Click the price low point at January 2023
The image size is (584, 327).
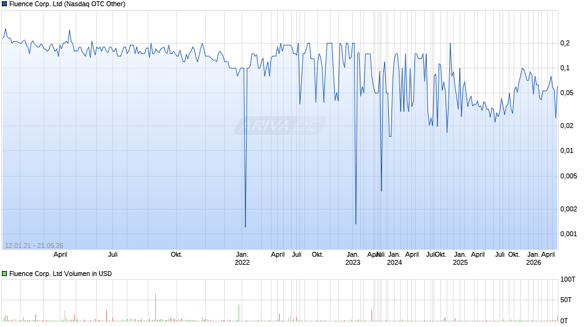point(356,223)
